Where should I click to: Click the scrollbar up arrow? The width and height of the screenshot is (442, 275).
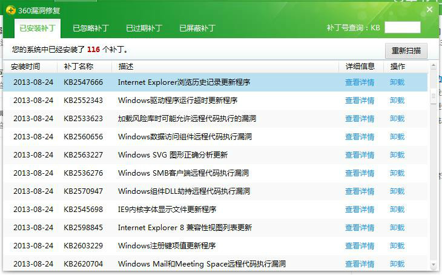tap(434, 65)
